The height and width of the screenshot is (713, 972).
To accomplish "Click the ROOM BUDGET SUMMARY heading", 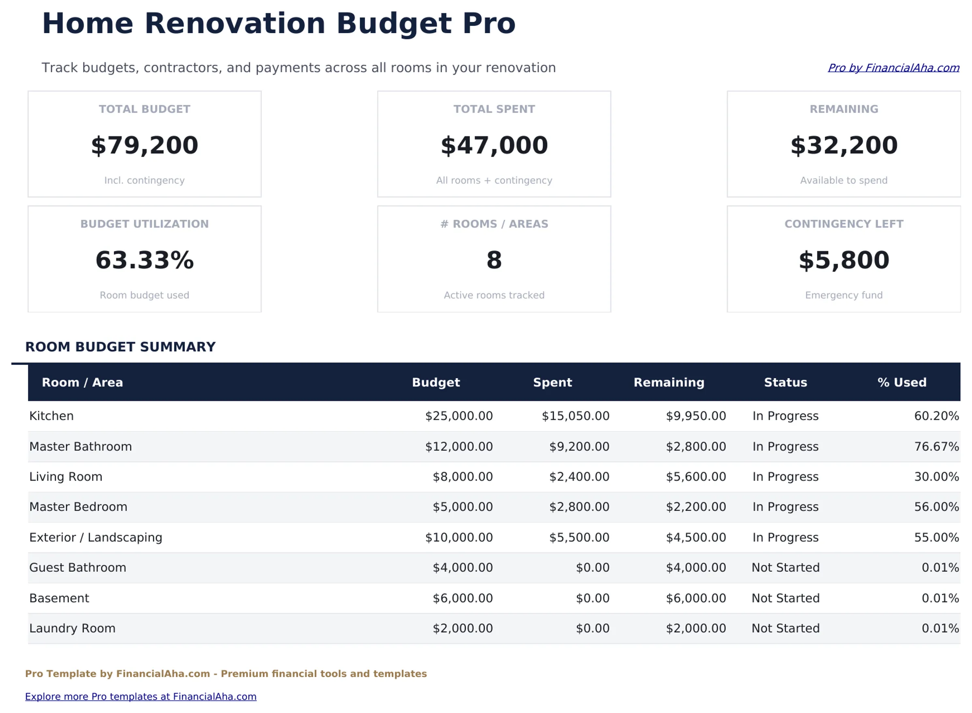I will tap(120, 347).
